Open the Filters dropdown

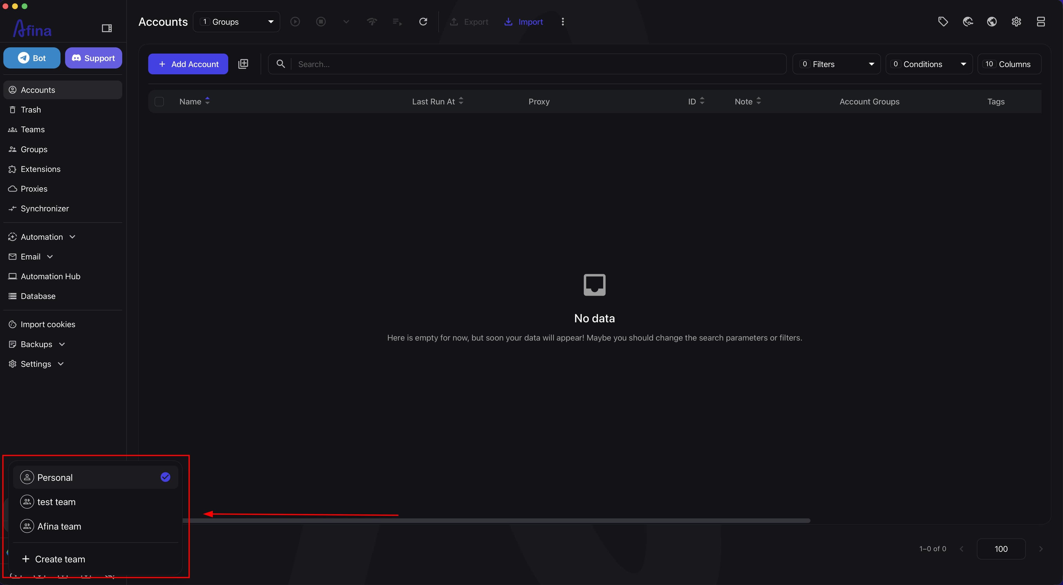[x=837, y=64]
